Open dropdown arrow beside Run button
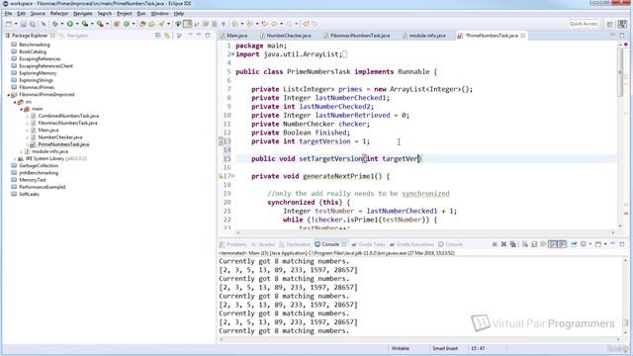This screenshot has width=633, height=356. pos(77,24)
